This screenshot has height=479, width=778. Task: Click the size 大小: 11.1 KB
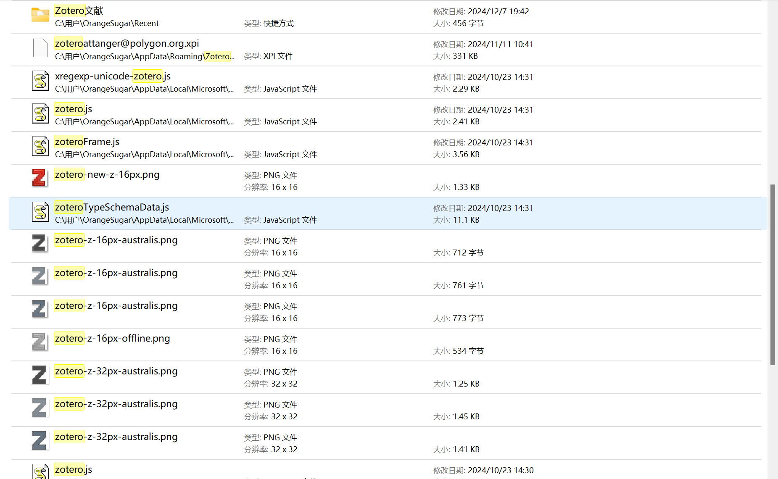click(x=456, y=220)
